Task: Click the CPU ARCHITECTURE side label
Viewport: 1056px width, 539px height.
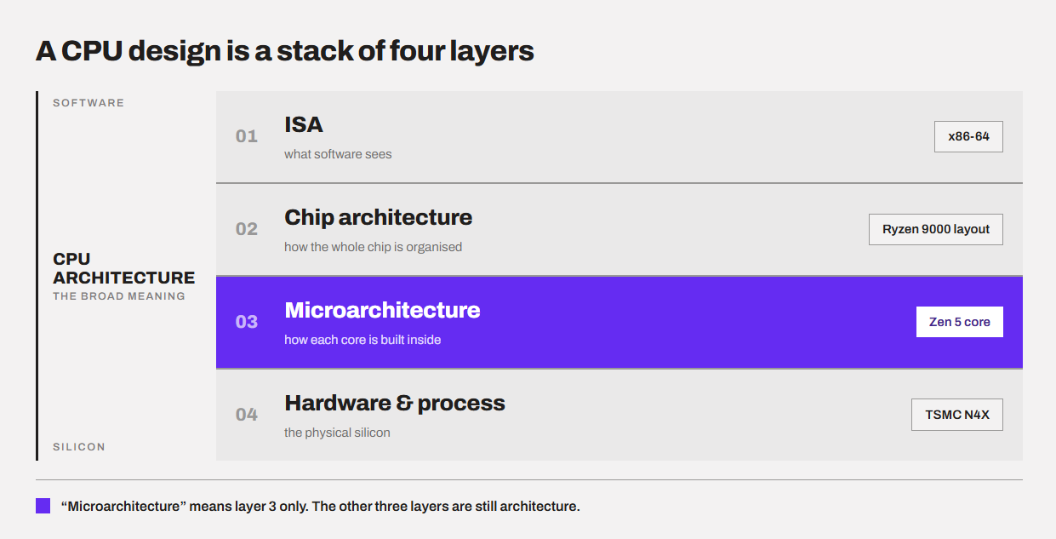Action: (x=123, y=268)
